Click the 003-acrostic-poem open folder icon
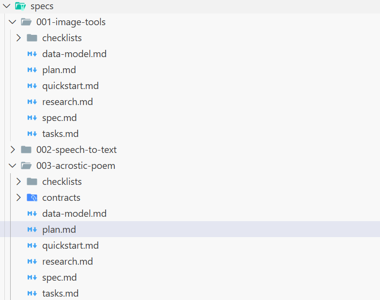Image resolution: width=380 pixels, height=300 pixels. 26,166
